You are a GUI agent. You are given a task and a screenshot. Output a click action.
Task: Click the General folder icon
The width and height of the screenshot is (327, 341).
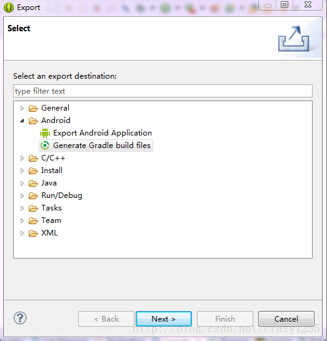coord(33,108)
